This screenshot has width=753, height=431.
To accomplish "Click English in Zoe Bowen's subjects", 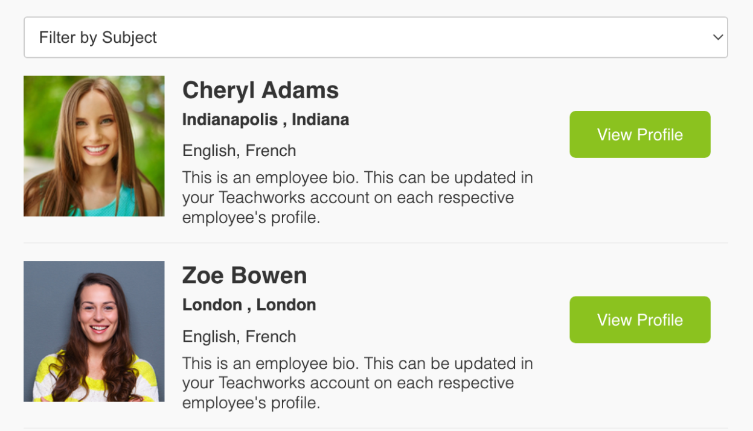I will (x=207, y=336).
